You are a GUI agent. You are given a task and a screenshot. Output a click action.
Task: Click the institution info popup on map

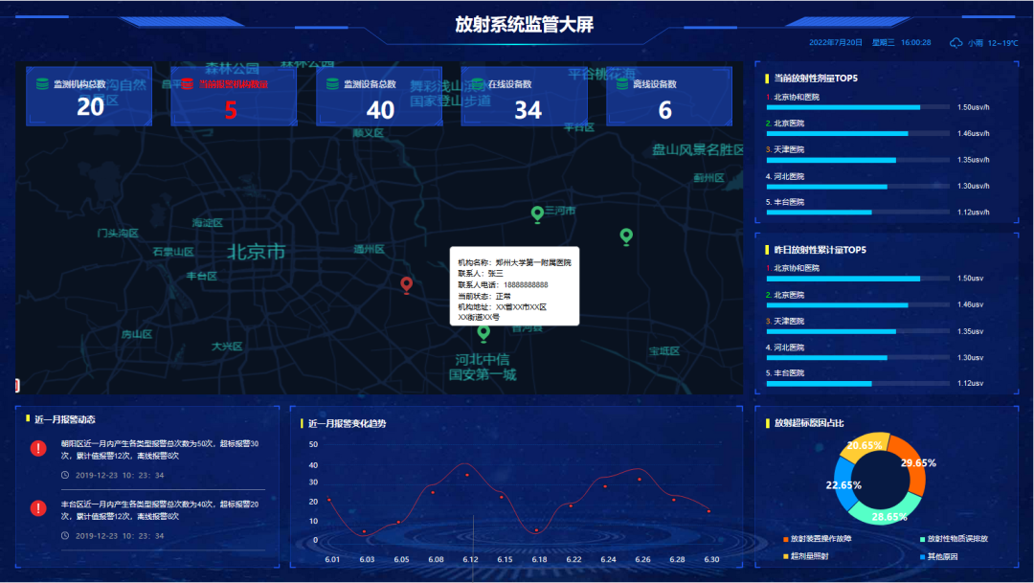(x=514, y=286)
